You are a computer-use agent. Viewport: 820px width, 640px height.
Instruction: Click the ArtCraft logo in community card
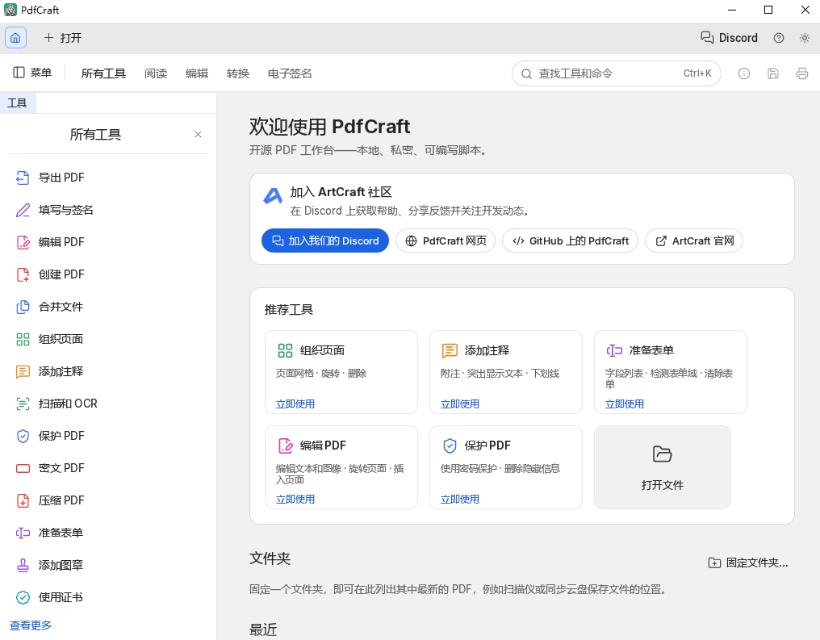point(273,196)
